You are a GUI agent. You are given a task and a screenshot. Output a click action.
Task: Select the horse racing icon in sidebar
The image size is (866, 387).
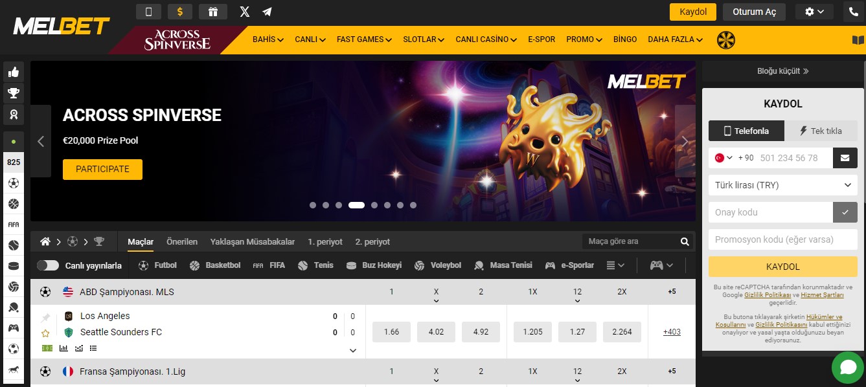(x=14, y=370)
